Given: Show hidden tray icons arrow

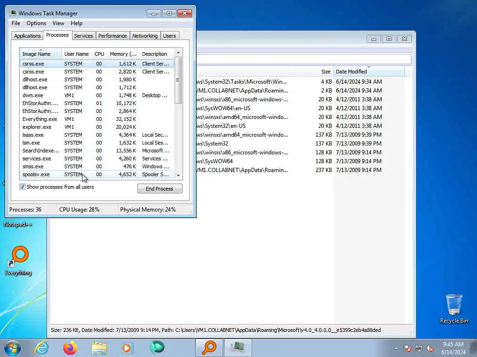Looking at the screenshot, I should coord(396,348).
